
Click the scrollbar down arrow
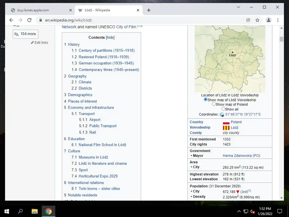click(281, 198)
